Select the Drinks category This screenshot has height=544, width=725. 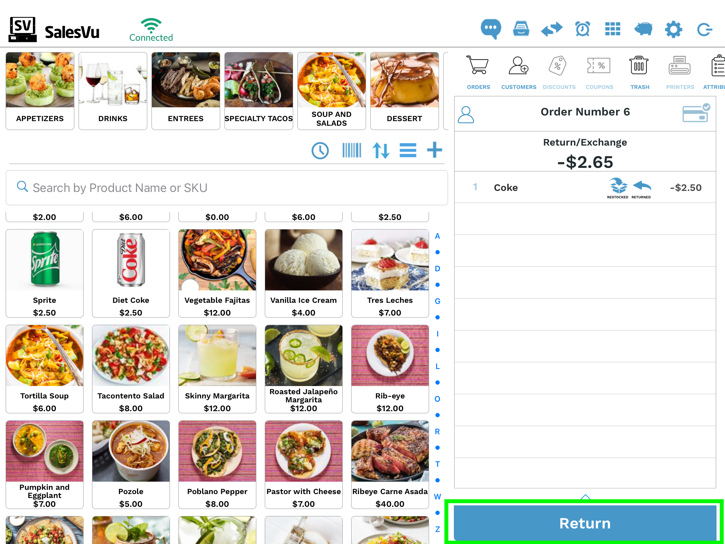pos(113,91)
